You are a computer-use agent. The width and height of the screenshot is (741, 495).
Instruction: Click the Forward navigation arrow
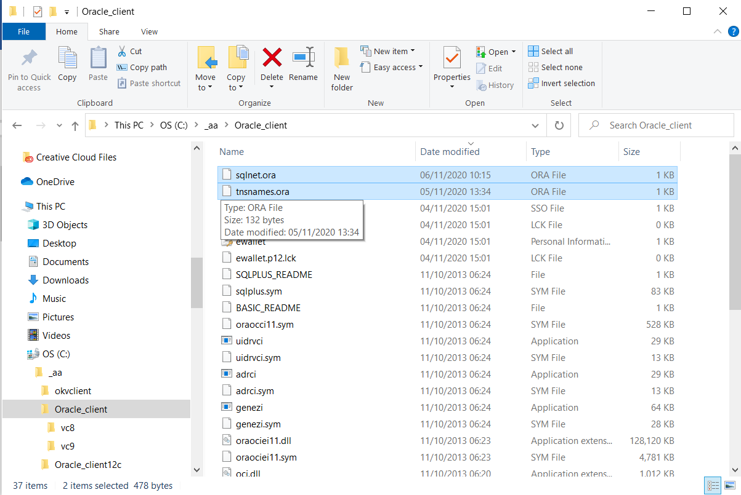click(41, 125)
